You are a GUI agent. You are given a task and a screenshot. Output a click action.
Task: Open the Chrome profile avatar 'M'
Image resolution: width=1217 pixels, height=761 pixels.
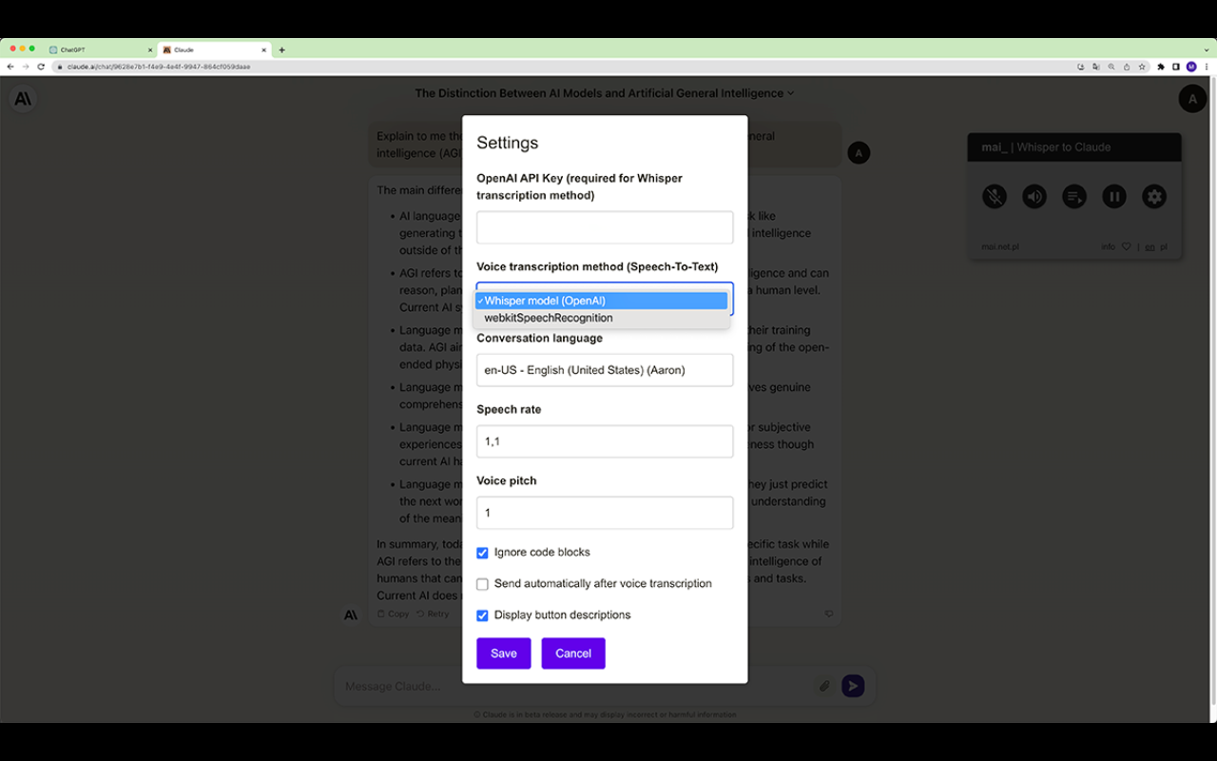click(x=1191, y=67)
